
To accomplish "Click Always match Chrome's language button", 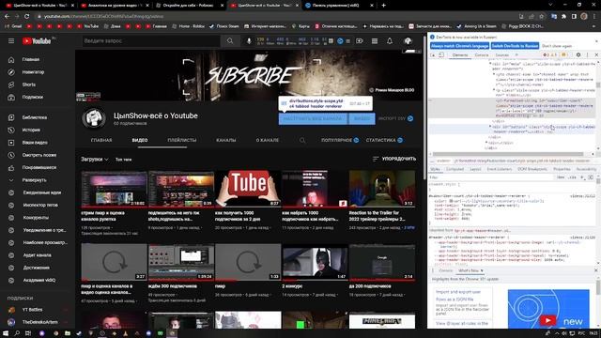I will click(x=459, y=46).
